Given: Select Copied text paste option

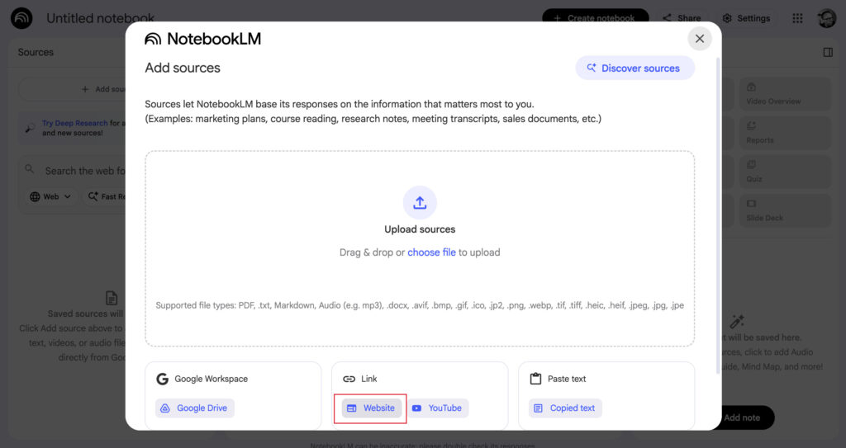Looking at the screenshot, I should pyautogui.click(x=564, y=408).
